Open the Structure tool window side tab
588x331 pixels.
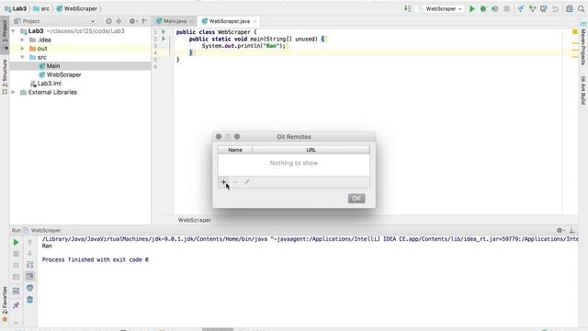(5, 76)
